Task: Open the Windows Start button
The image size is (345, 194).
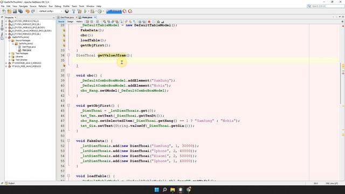Action: pyautogui.click(x=157, y=190)
